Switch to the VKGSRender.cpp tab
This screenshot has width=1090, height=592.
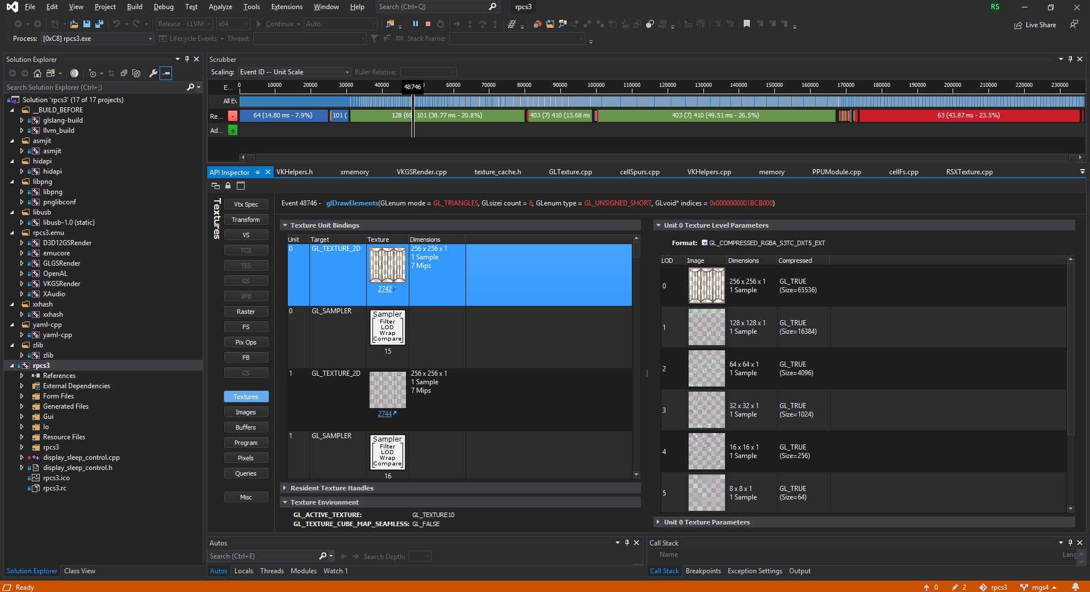click(x=421, y=172)
